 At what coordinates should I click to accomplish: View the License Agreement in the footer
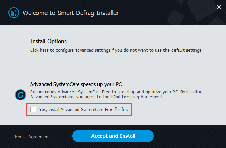point(31,137)
